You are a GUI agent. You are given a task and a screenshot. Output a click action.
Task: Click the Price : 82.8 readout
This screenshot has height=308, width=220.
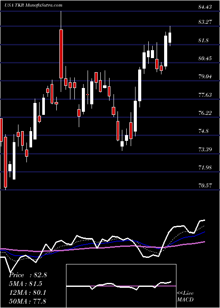(x=28, y=275)
